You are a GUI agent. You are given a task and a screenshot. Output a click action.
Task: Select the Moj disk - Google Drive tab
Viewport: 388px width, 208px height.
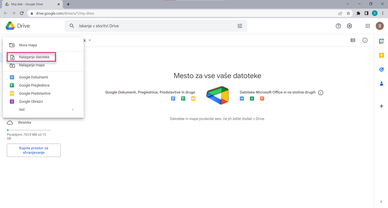pyautogui.click(x=32, y=4)
